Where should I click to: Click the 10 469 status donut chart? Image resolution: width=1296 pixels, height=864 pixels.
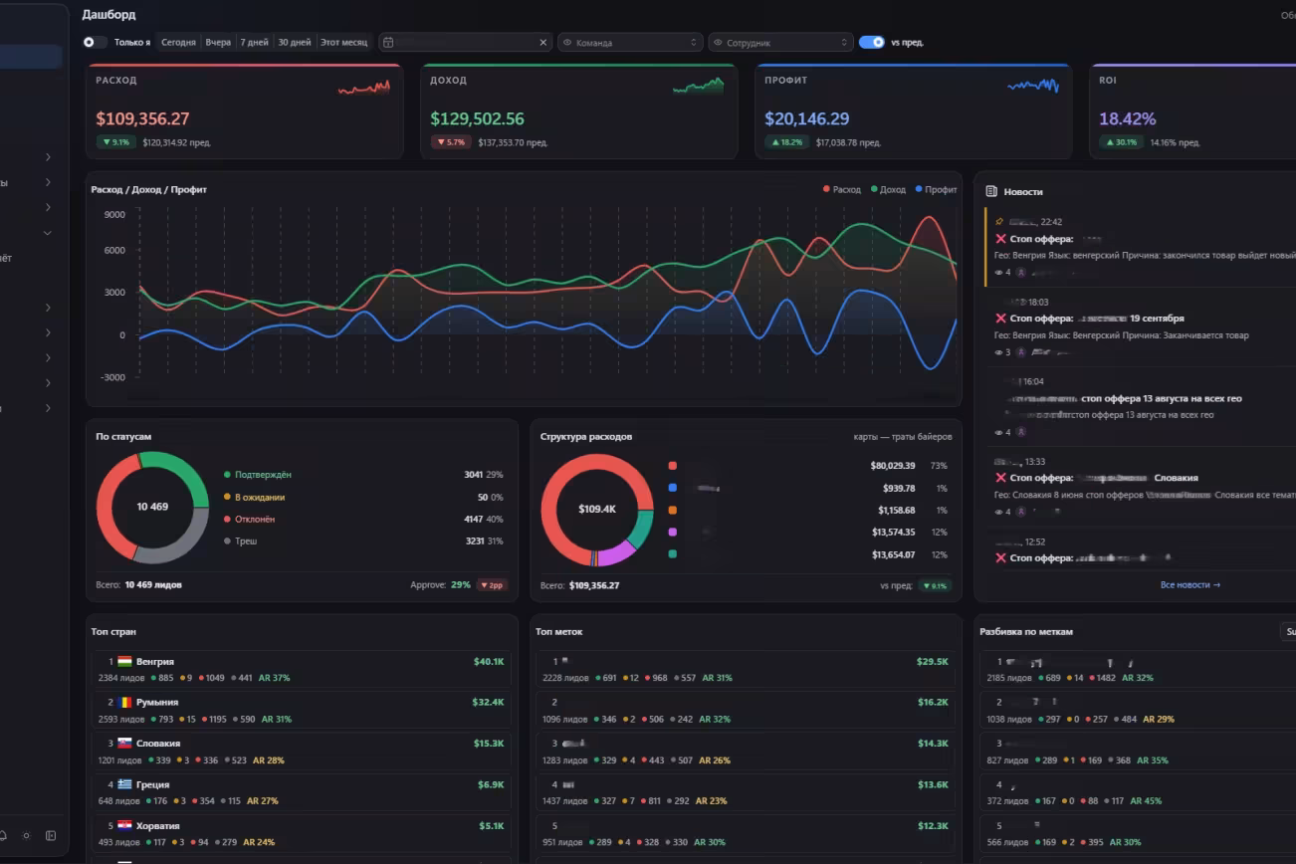click(152, 508)
